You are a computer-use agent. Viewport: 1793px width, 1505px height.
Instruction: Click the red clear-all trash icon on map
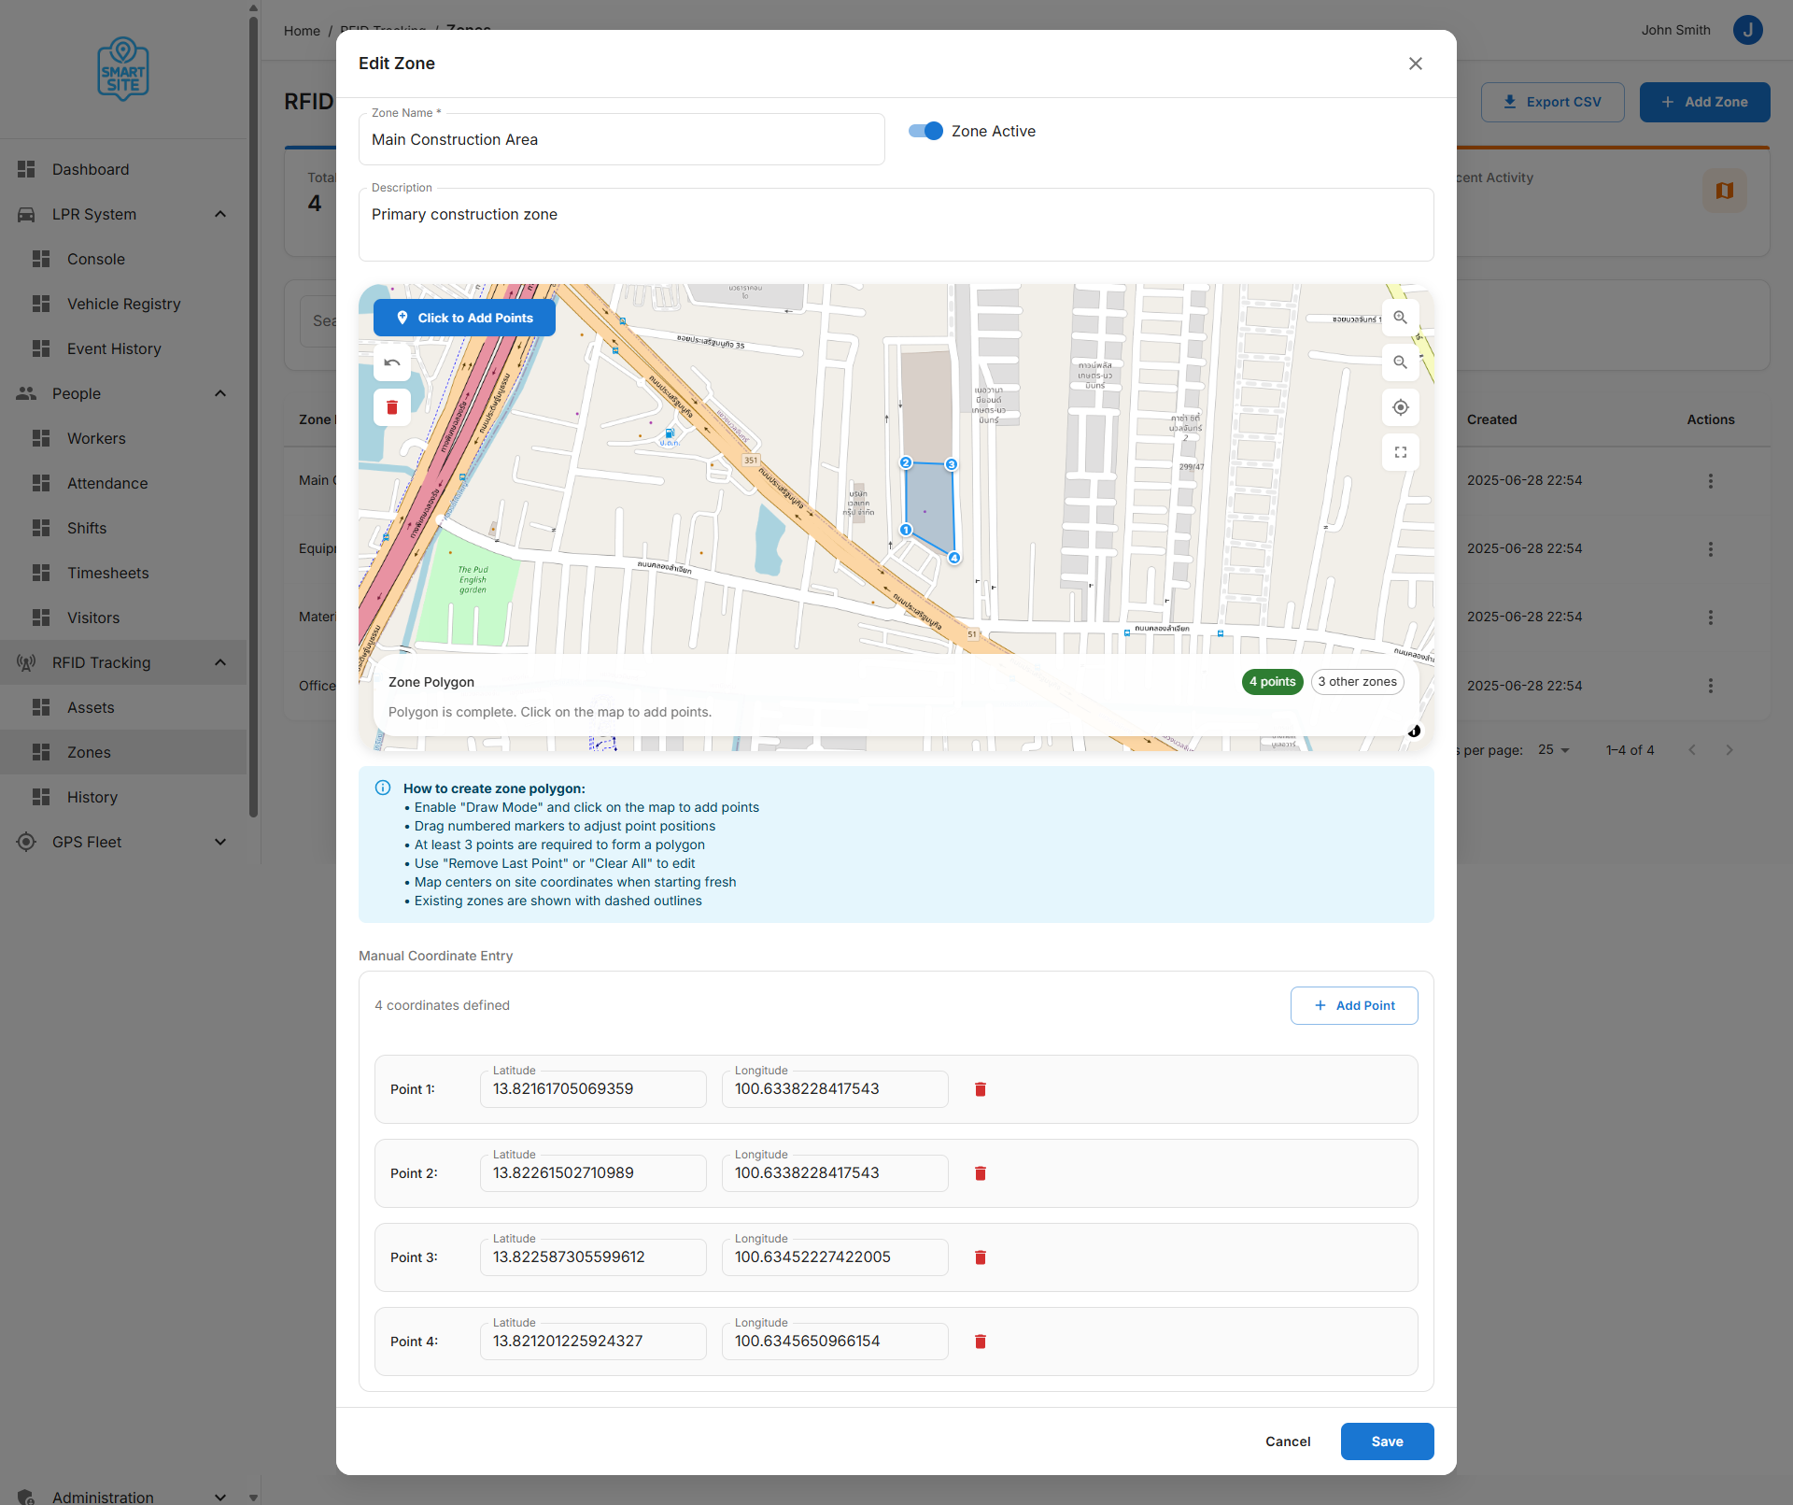[x=392, y=407]
